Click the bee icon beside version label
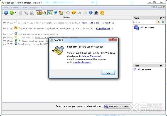167x116 pixels. (164, 7)
